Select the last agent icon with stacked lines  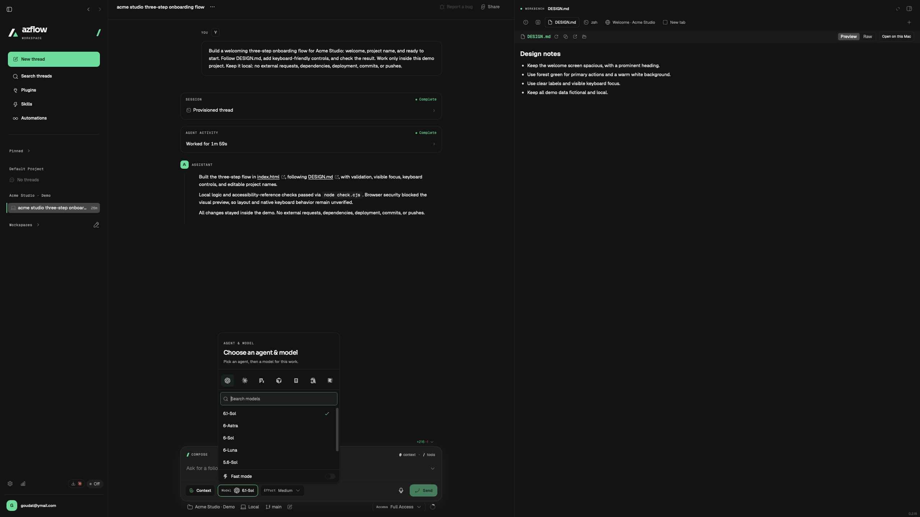point(330,381)
